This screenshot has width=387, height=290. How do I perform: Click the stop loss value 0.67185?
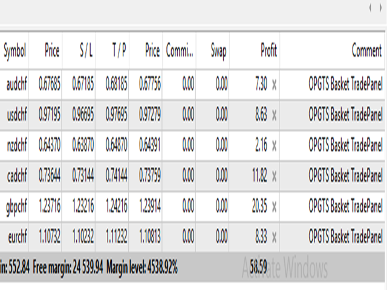(x=83, y=83)
